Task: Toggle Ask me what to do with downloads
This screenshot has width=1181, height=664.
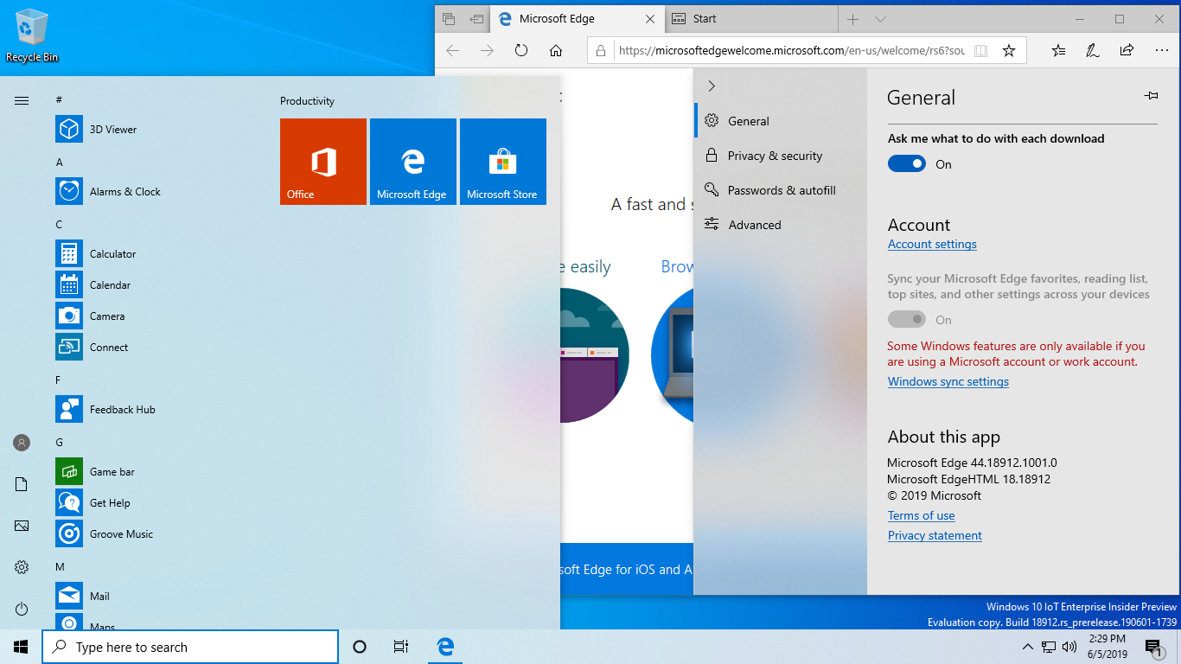Action: click(x=907, y=164)
